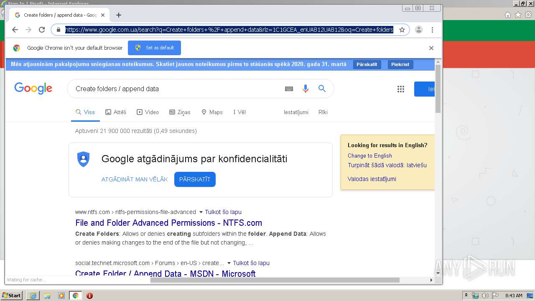
Task: Open Create Folder / Append Data MSDN result
Action: (x=166, y=273)
